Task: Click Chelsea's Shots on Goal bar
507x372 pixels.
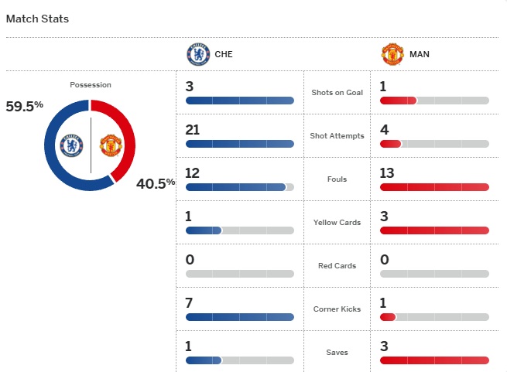Action: [240, 101]
